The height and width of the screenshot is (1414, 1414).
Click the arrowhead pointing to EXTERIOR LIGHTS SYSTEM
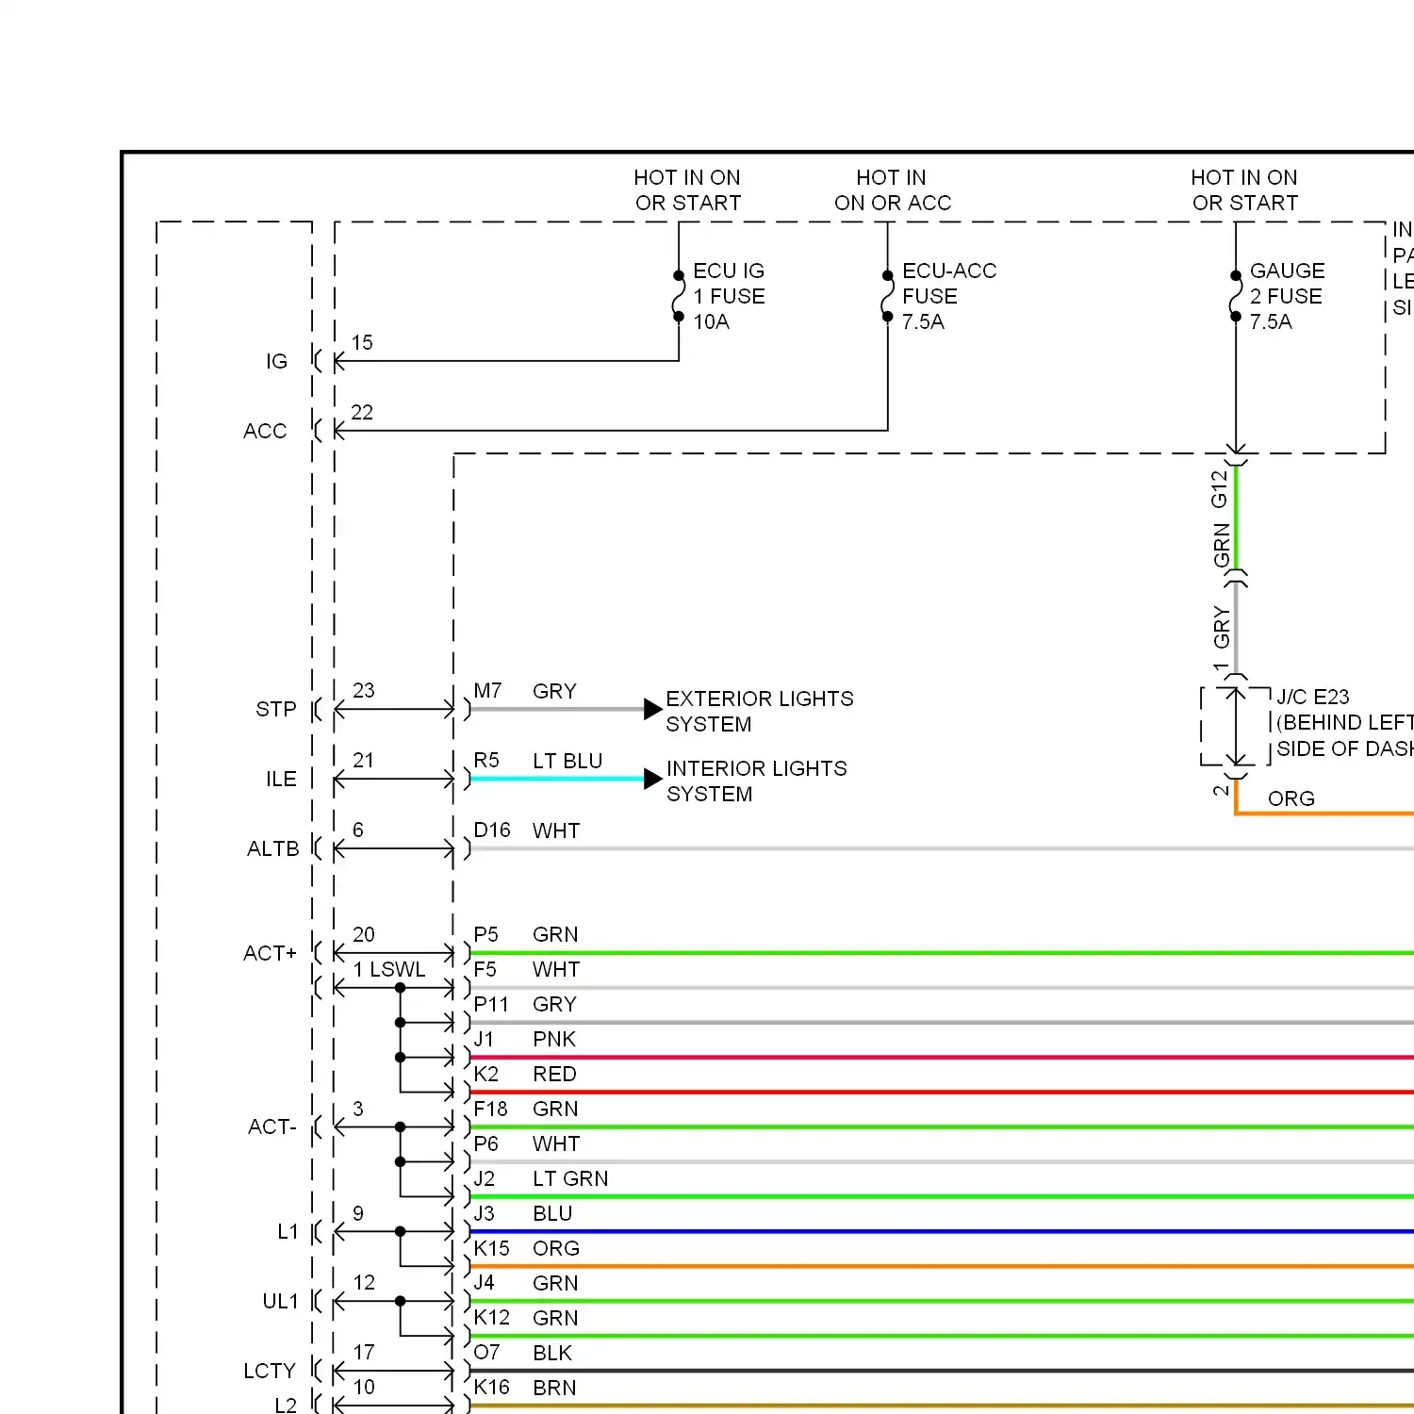click(653, 709)
